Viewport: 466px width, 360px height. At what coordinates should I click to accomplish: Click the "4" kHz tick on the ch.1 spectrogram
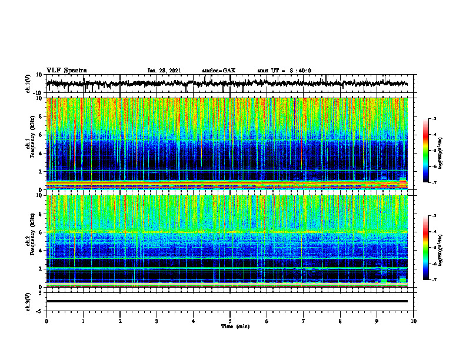tap(41, 153)
